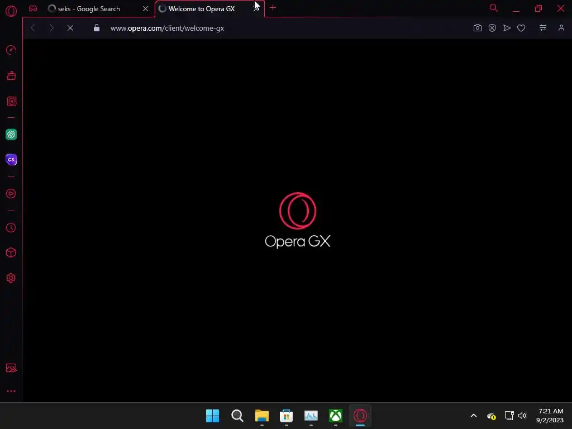Screen dimensions: 572x429
Task: Open Extensions cube icon in sidebar
Action: [x=11, y=252]
